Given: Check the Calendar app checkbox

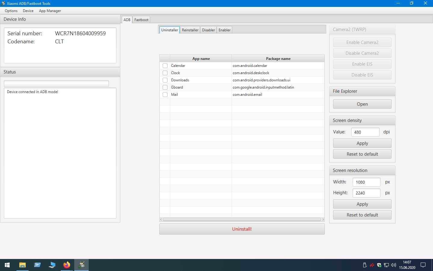Looking at the screenshot, I should click(165, 66).
